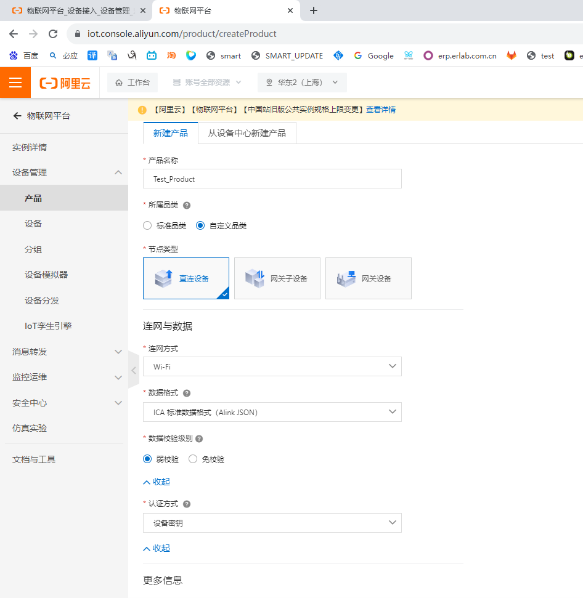This screenshot has height=598, width=583.
Task: Open the 必应 bookmark
Action: 63,55
